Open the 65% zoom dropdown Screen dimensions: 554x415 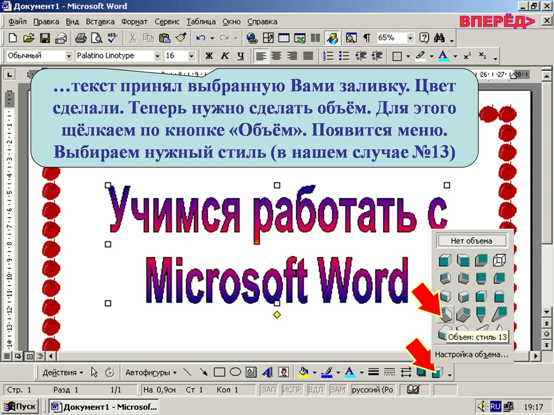[x=410, y=38]
